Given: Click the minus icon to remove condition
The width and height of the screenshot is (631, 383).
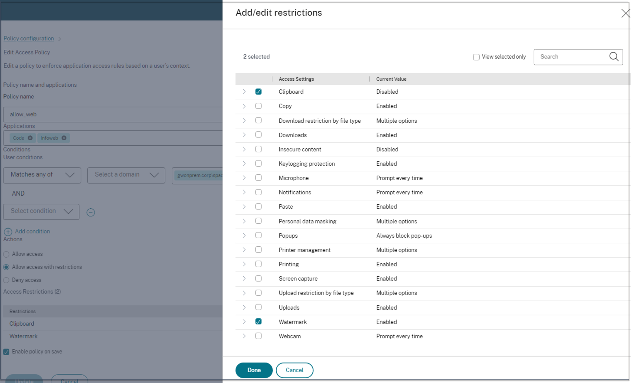Looking at the screenshot, I should 91,212.
